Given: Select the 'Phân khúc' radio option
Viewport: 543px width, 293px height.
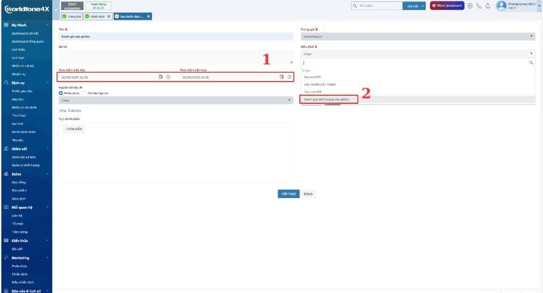Looking at the screenshot, I should tap(61, 92).
